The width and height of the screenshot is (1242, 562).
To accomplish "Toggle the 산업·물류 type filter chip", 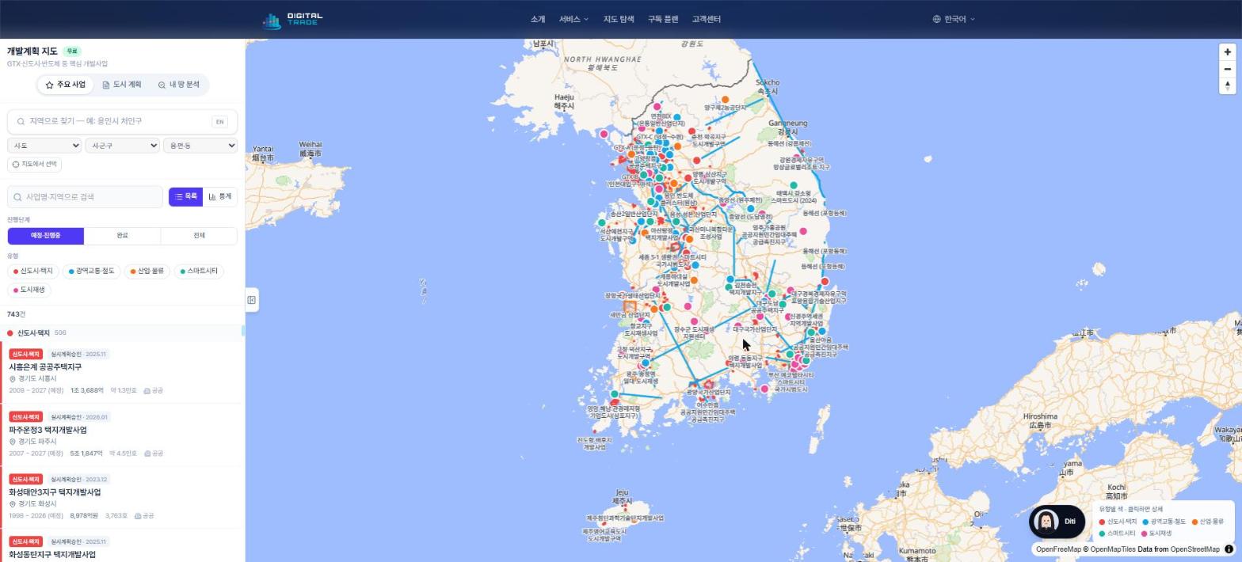I will click(x=147, y=272).
